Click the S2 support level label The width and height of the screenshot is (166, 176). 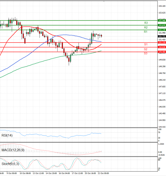point(145,49)
